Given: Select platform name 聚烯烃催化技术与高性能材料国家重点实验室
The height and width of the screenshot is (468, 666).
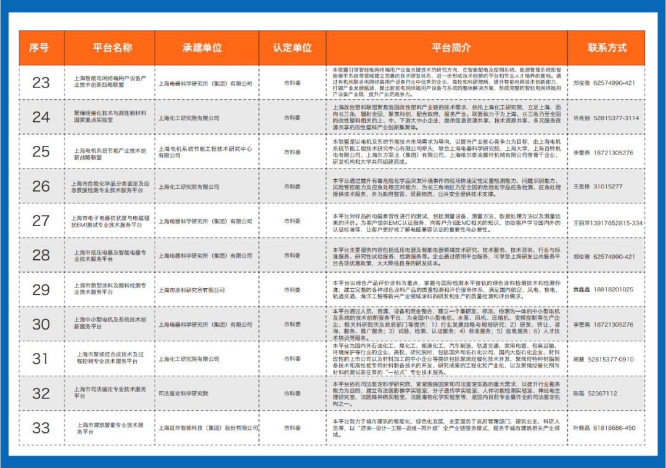Looking at the screenshot, I should tap(110, 116).
